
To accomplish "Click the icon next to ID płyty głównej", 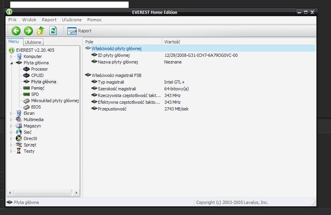I will 94,55.
